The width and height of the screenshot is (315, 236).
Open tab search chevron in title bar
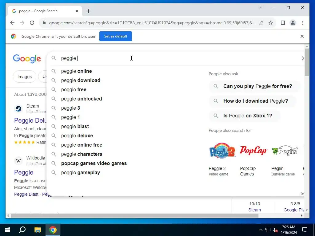260,8
